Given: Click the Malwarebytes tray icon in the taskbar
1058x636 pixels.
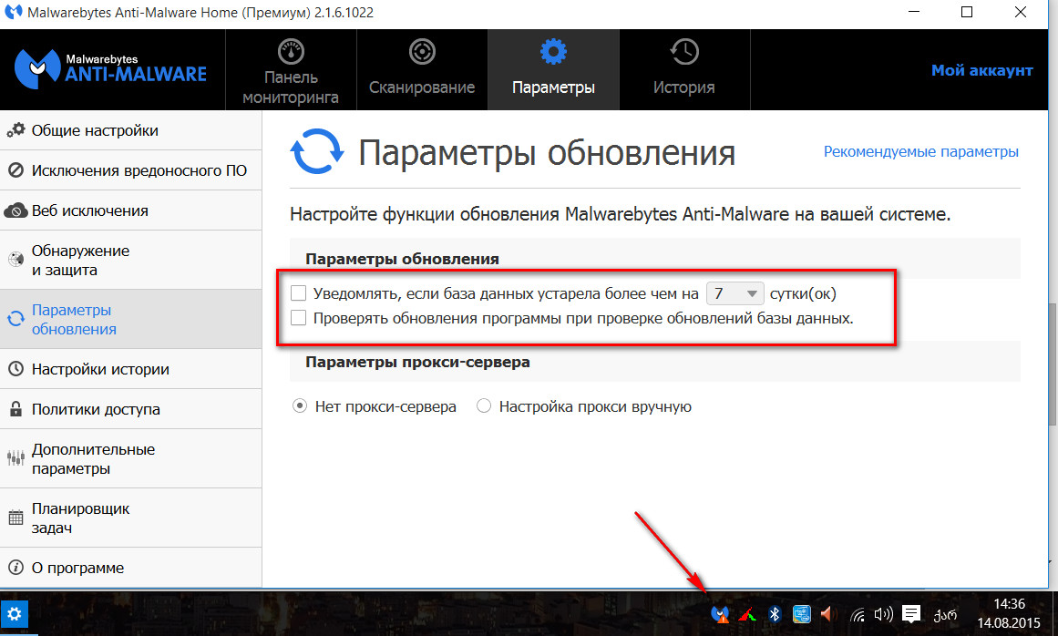Looking at the screenshot, I should click(x=720, y=614).
